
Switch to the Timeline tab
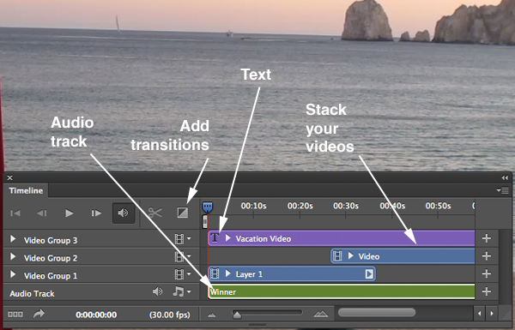pyautogui.click(x=26, y=190)
